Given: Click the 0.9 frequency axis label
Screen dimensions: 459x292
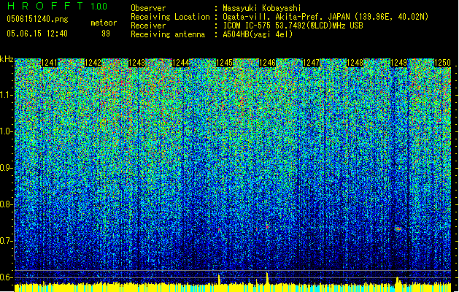Looking at the screenshot, I should [6, 168].
